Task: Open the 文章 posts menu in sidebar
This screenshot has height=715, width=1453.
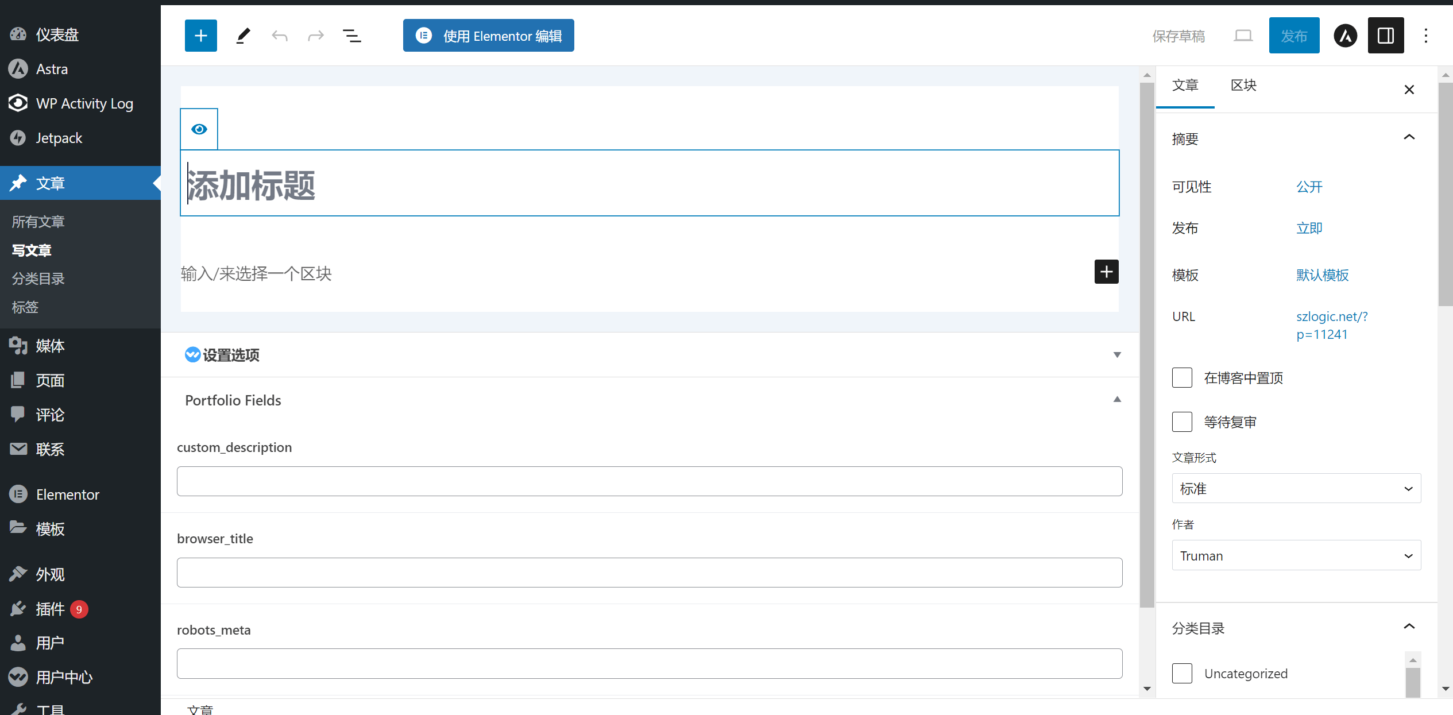Action: 80,183
